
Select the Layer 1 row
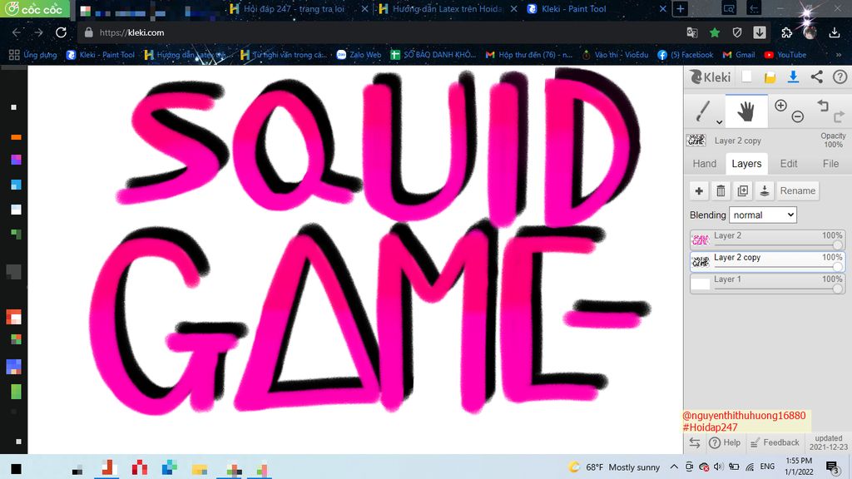click(x=767, y=283)
